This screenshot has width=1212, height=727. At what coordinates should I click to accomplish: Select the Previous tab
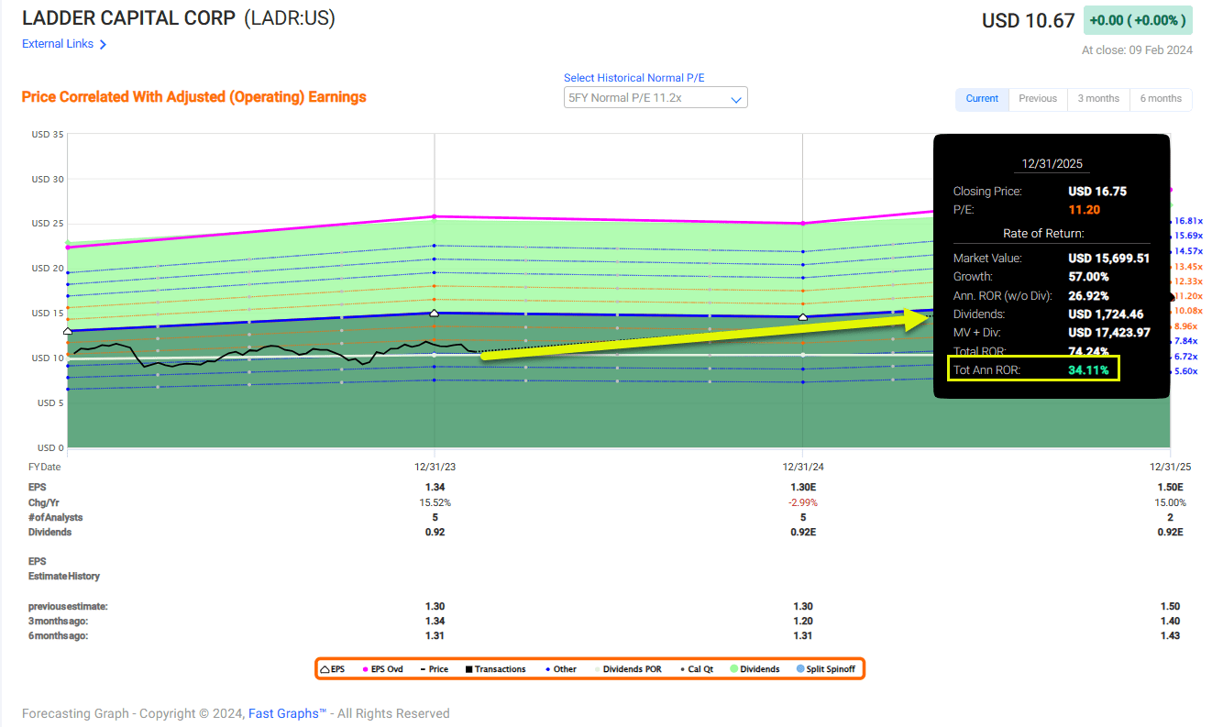tap(1038, 98)
